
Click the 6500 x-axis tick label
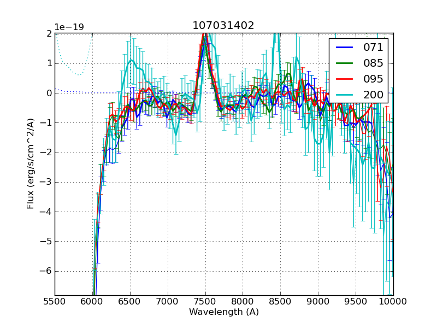pos(130,301)
